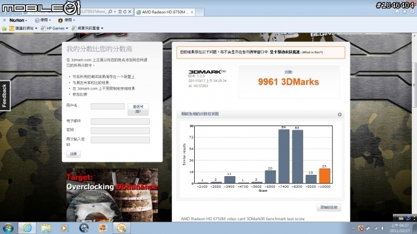Click the page vertical scrollbar thumb
Viewport: 417px width, 234px height.
click(x=414, y=85)
